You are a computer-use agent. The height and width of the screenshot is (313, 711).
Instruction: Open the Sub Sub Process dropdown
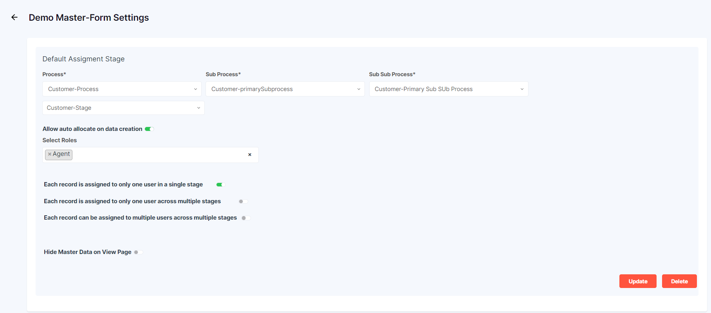(448, 89)
